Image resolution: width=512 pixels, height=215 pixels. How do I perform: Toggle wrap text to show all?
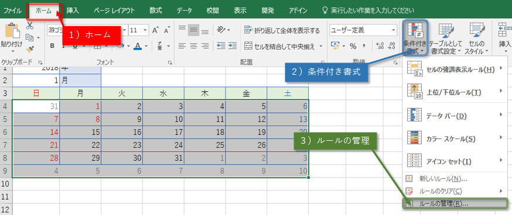tap(282, 30)
